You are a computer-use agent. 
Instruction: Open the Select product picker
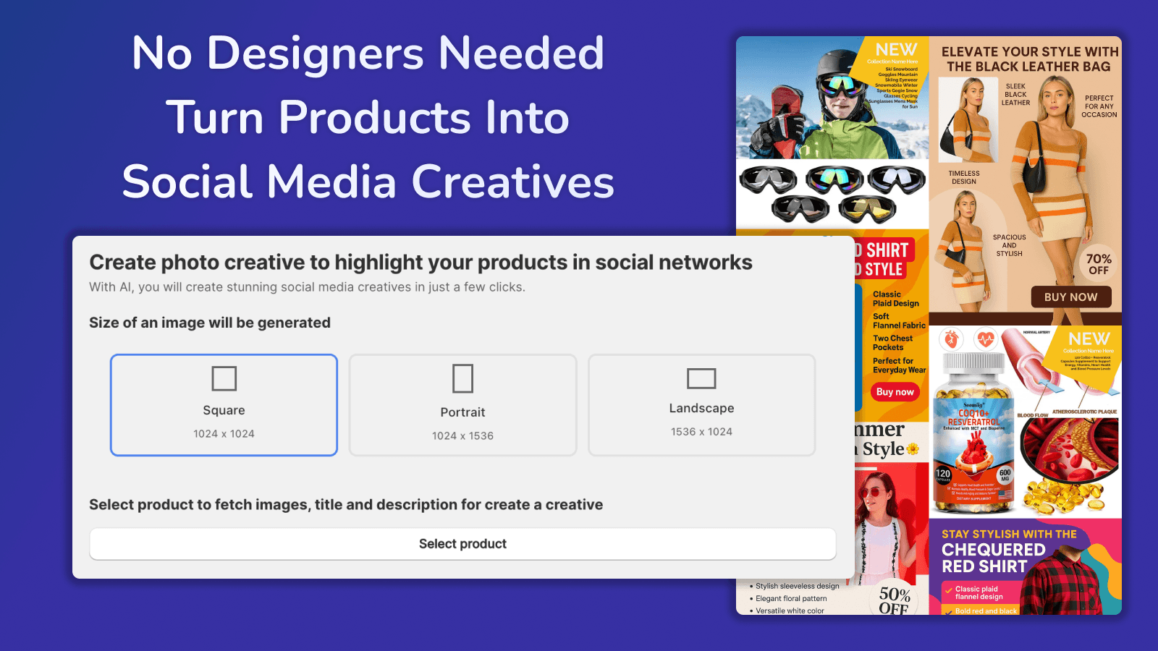click(462, 543)
